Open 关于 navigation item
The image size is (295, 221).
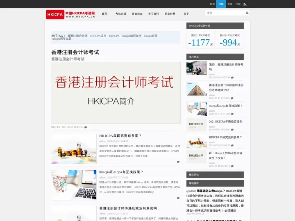pyautogui.click(x=186, y=14)
